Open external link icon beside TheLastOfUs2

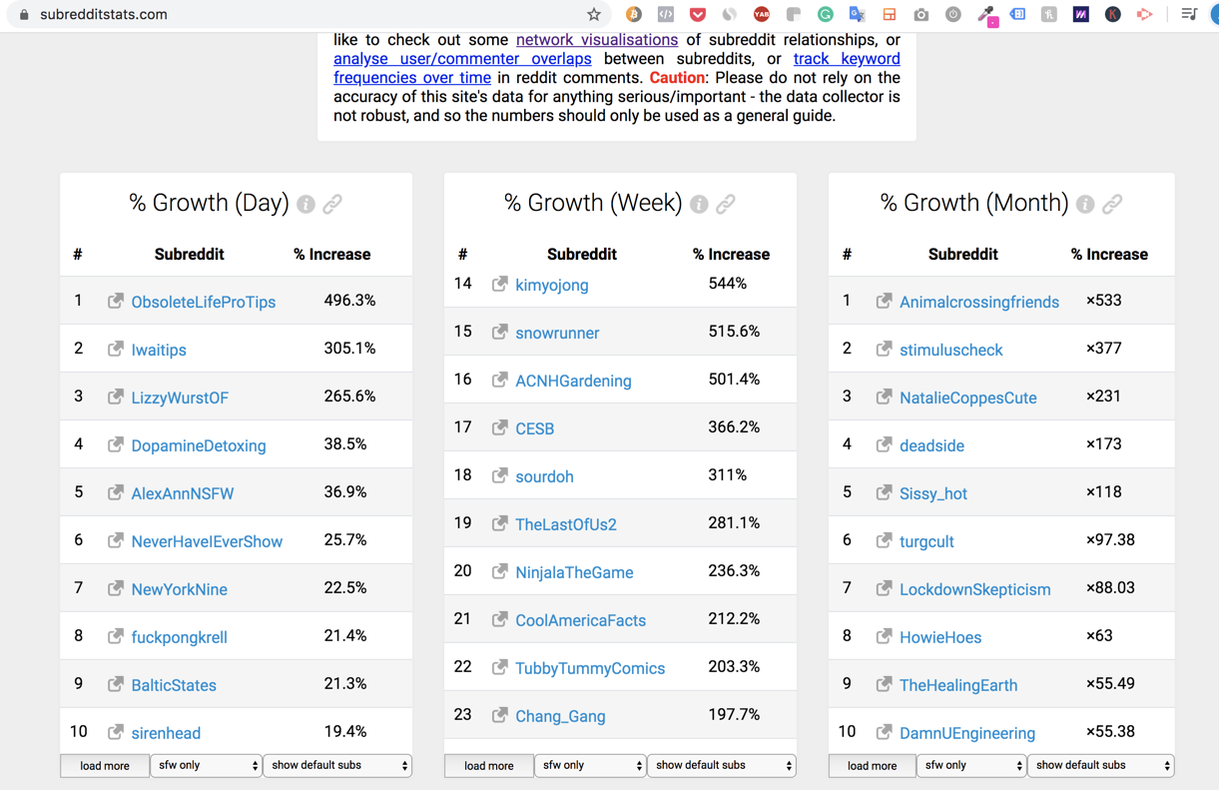click(500, 523)
